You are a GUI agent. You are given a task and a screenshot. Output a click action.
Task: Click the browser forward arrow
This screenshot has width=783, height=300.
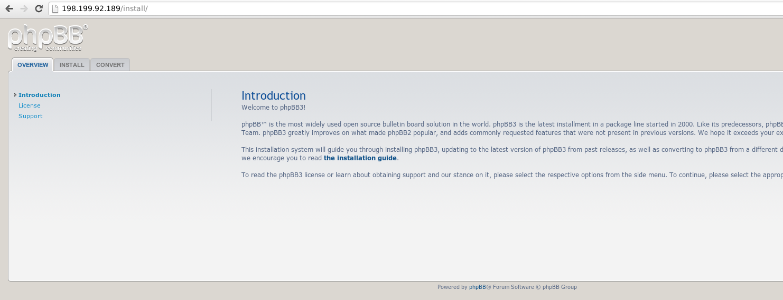(24, 8)
